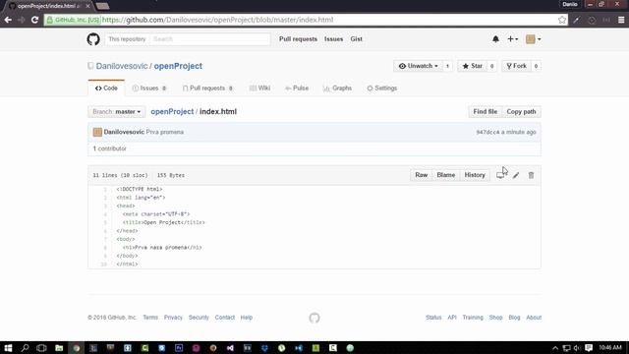Open File Explorer from the taskbar
629x354 pixels.
coord(59,348)
